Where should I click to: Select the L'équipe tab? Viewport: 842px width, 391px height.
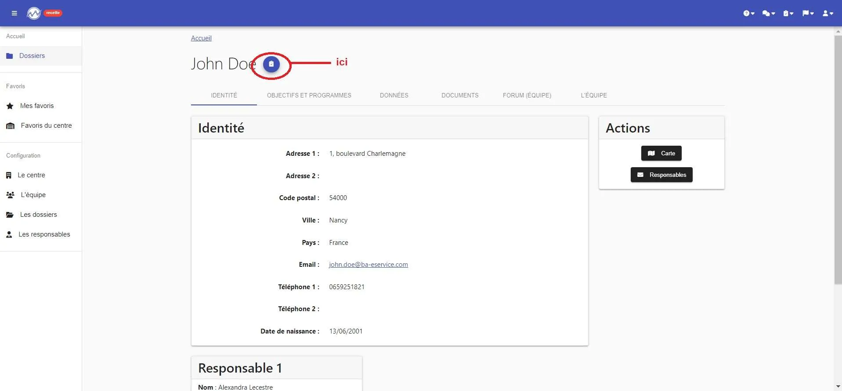tap(594, 95)
